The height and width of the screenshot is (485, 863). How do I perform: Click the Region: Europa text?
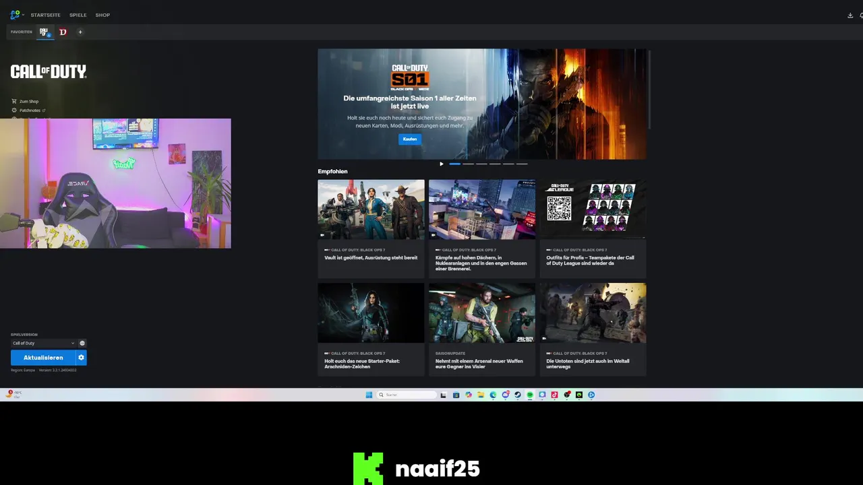point(23,370)
